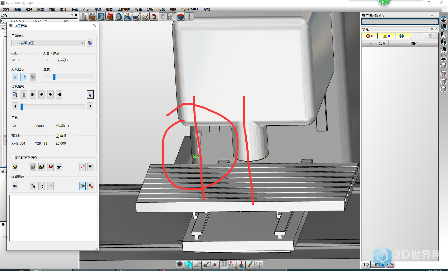Click the machine tree structure icon

pos(33,186)
